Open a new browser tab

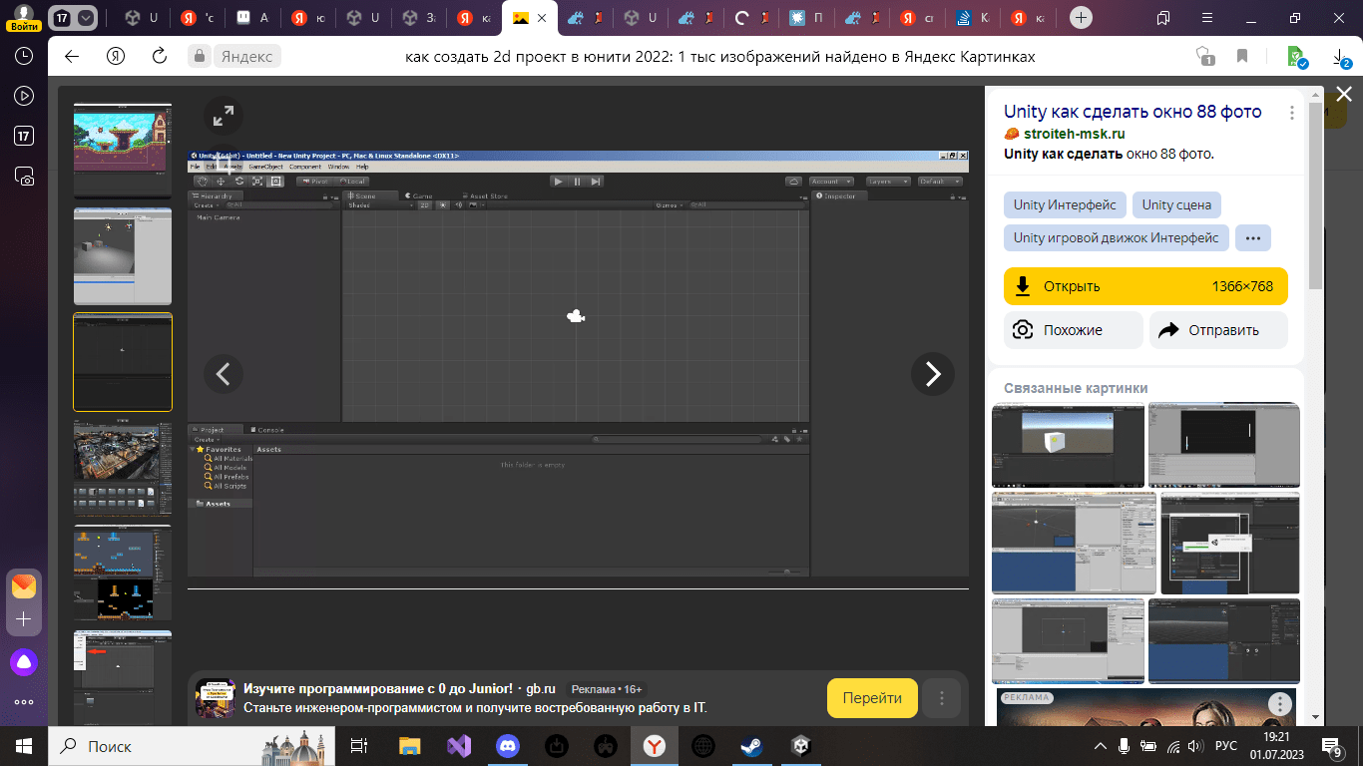point(1082,18)
